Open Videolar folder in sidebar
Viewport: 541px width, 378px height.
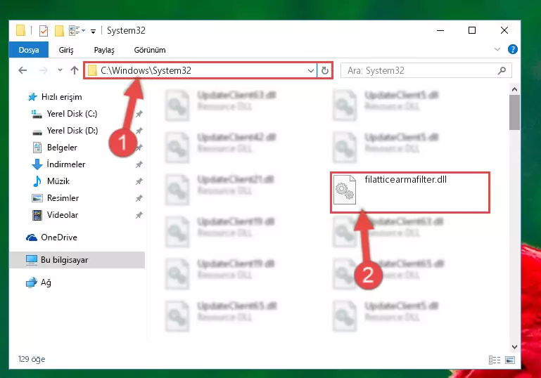[x=63, y=215]
